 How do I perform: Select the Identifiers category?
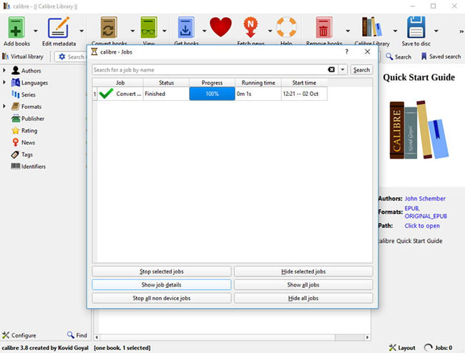pyautogui.click(x=29, y=166)
